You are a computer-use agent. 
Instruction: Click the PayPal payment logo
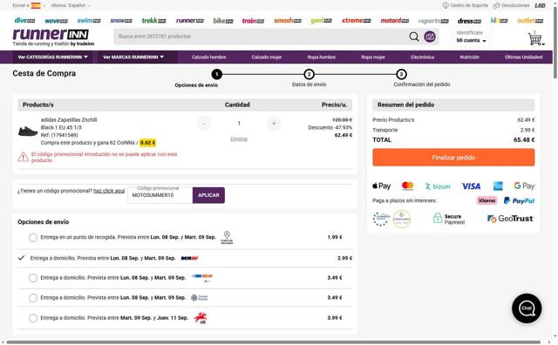click(520, 200)
